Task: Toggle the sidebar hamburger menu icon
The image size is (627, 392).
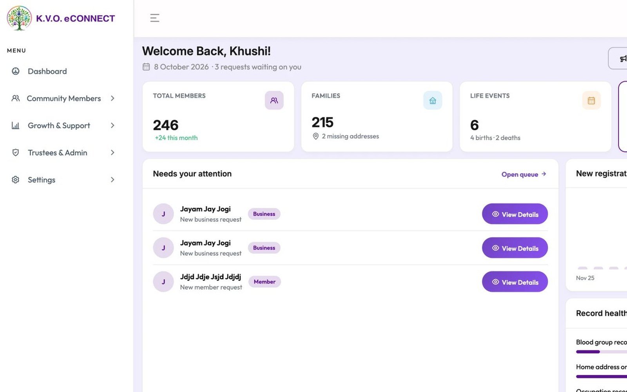Action: pyautogui.click(x=155, y=18)
